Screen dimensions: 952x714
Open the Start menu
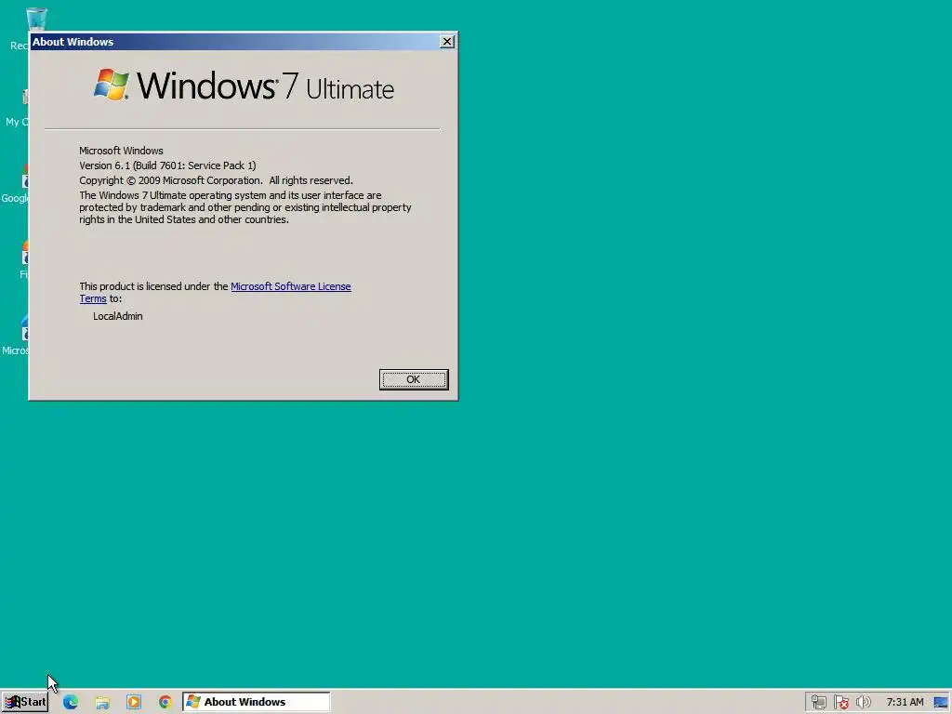tap(24, 702)
